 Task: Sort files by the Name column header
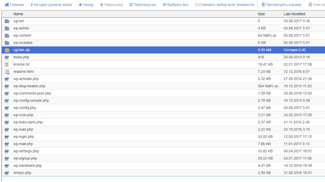click(x=18, y=14)
